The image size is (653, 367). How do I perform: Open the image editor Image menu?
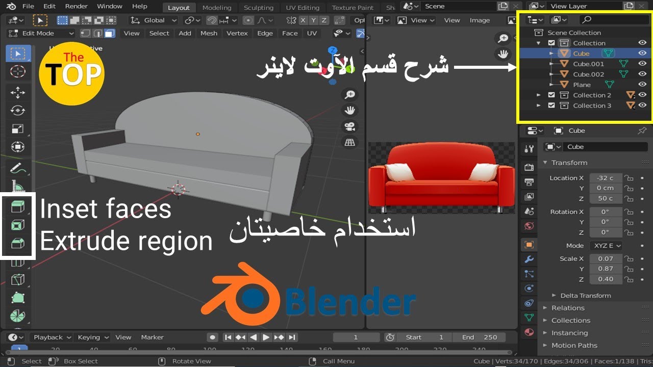tap(480, 20)
